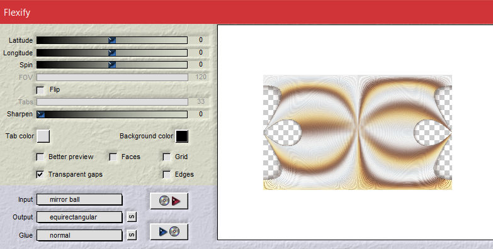The height and width of the screenshot is (249, 493).
Task: Click the S button beside Glue
Action: click(x=132, y=235)
